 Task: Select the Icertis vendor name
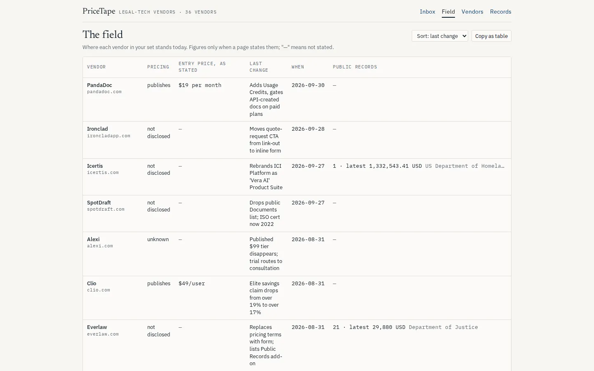95,166
